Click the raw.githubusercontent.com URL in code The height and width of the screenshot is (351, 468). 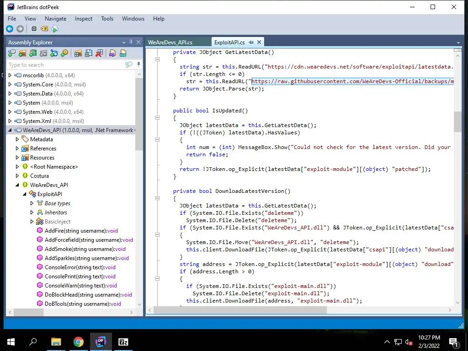point(352,81)
